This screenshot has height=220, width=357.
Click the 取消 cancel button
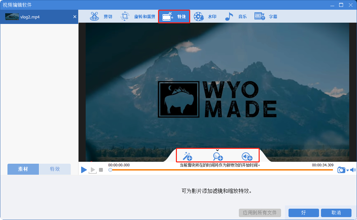point(336,213)
